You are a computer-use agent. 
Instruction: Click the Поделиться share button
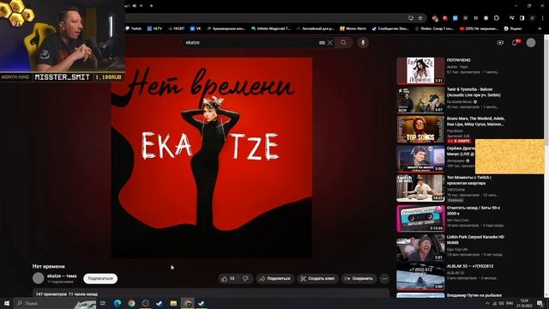tap(274, 278)
